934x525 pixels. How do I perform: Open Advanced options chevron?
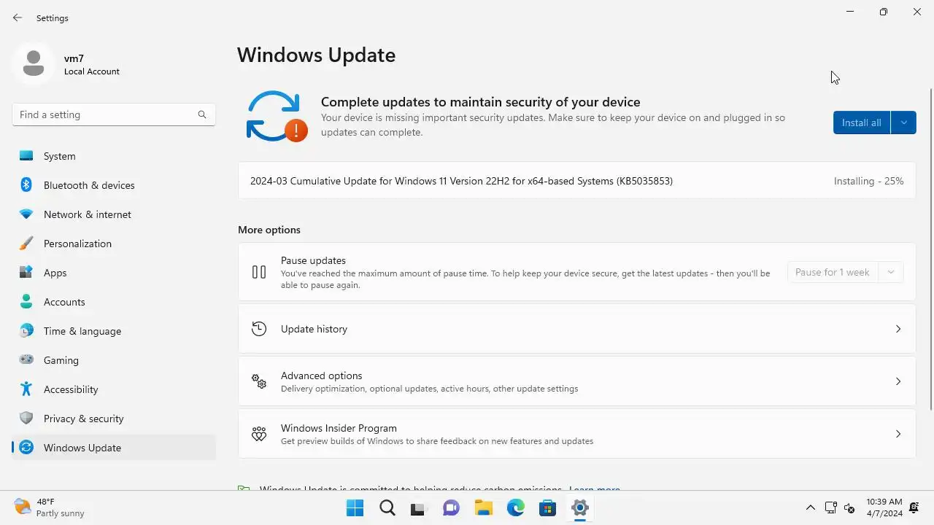click(x=898, y=381)
